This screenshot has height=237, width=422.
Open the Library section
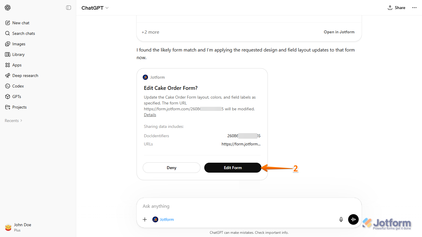click(18, 54)
